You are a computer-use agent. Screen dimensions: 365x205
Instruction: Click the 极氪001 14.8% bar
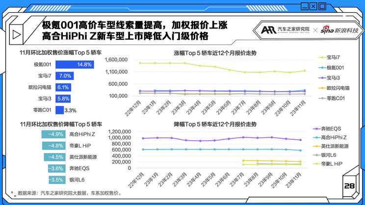(75, 64)
